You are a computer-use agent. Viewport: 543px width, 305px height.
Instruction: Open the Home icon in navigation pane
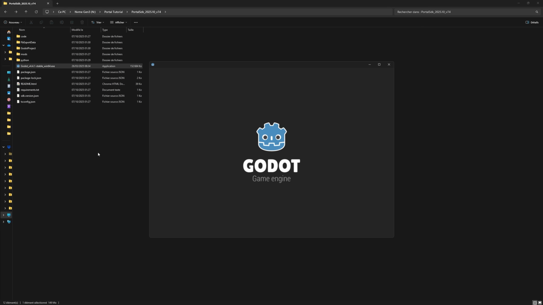9,32
